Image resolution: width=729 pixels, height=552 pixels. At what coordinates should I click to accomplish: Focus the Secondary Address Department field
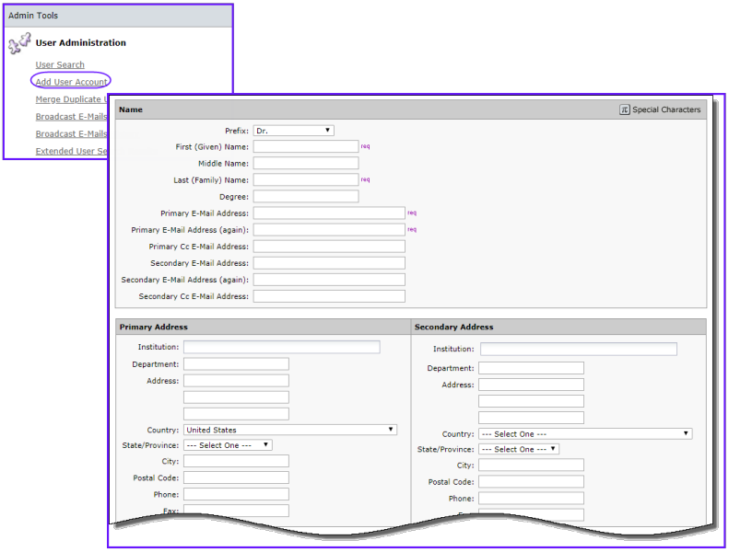click(x=531, y=368)
